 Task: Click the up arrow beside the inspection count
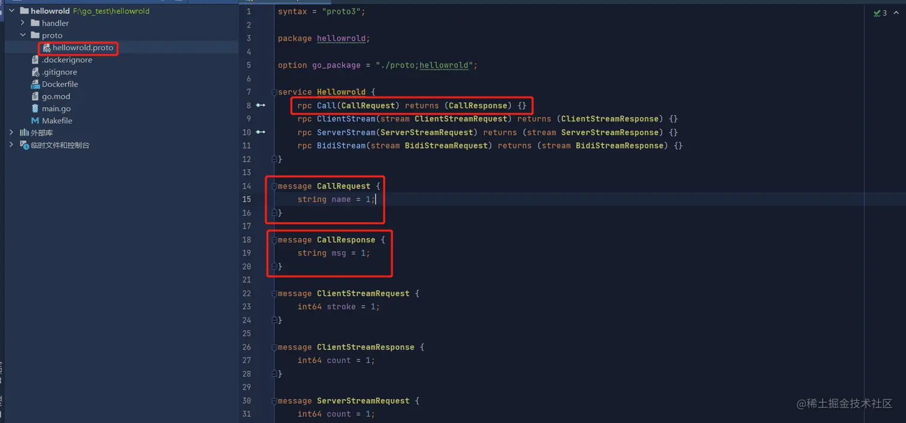coord(896,13)
